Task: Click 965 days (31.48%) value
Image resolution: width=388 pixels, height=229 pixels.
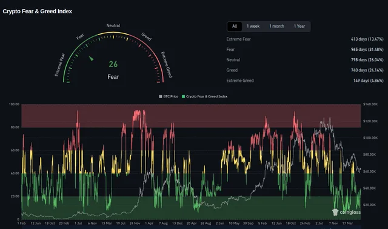Action: (x=367, y=50)
